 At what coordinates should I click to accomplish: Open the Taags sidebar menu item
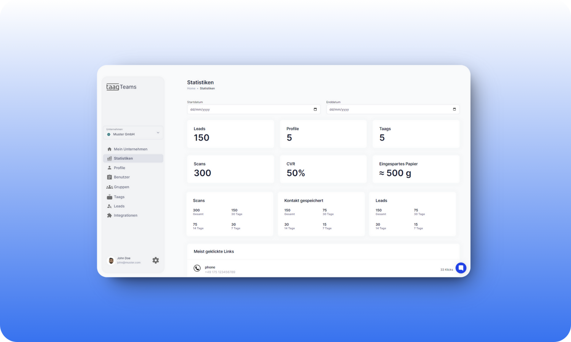(x=119, y=197)
